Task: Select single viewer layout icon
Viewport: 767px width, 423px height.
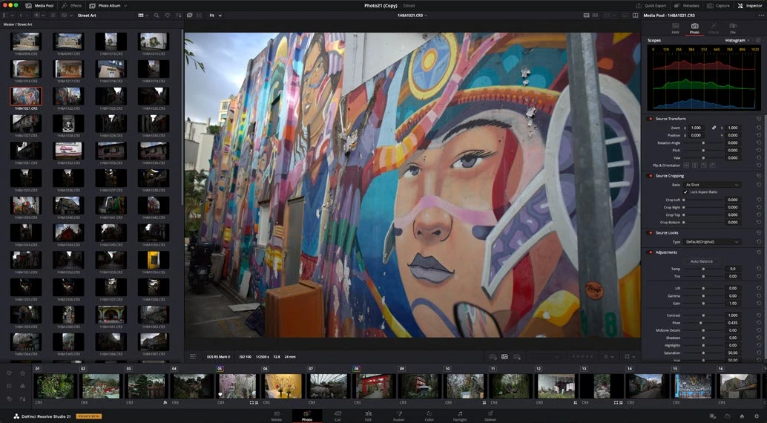Action: pos(587,15)
